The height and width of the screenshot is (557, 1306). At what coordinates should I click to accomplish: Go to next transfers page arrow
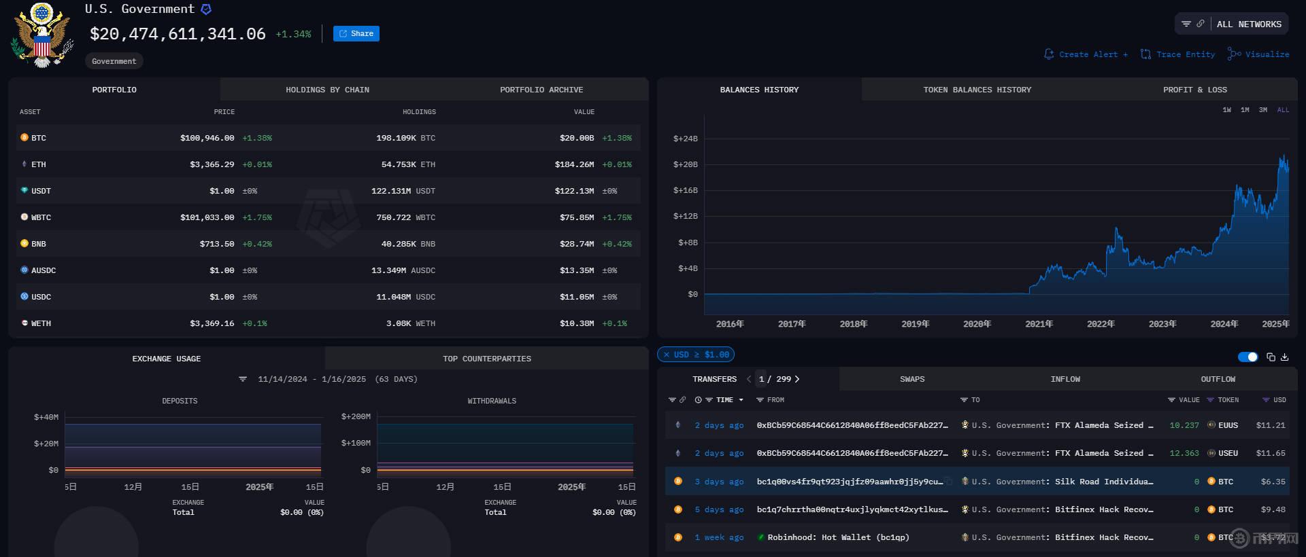(x=797, y=379)
